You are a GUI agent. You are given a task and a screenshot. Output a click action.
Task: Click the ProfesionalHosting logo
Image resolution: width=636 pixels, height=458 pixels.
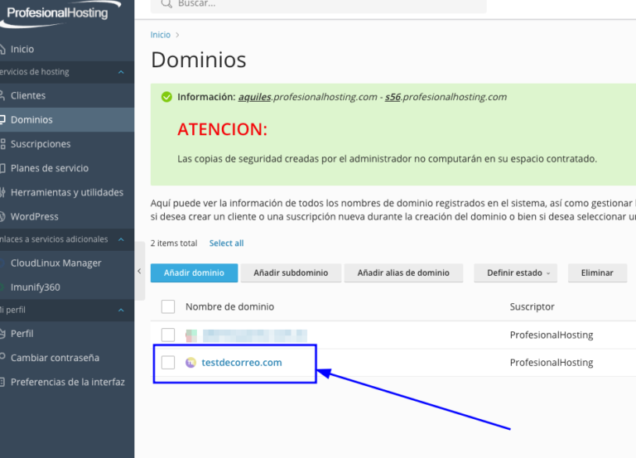click(x=60, y=13)
